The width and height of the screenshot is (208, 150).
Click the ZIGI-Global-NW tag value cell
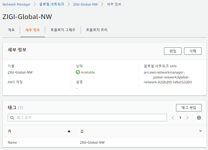tap(92, 142)
